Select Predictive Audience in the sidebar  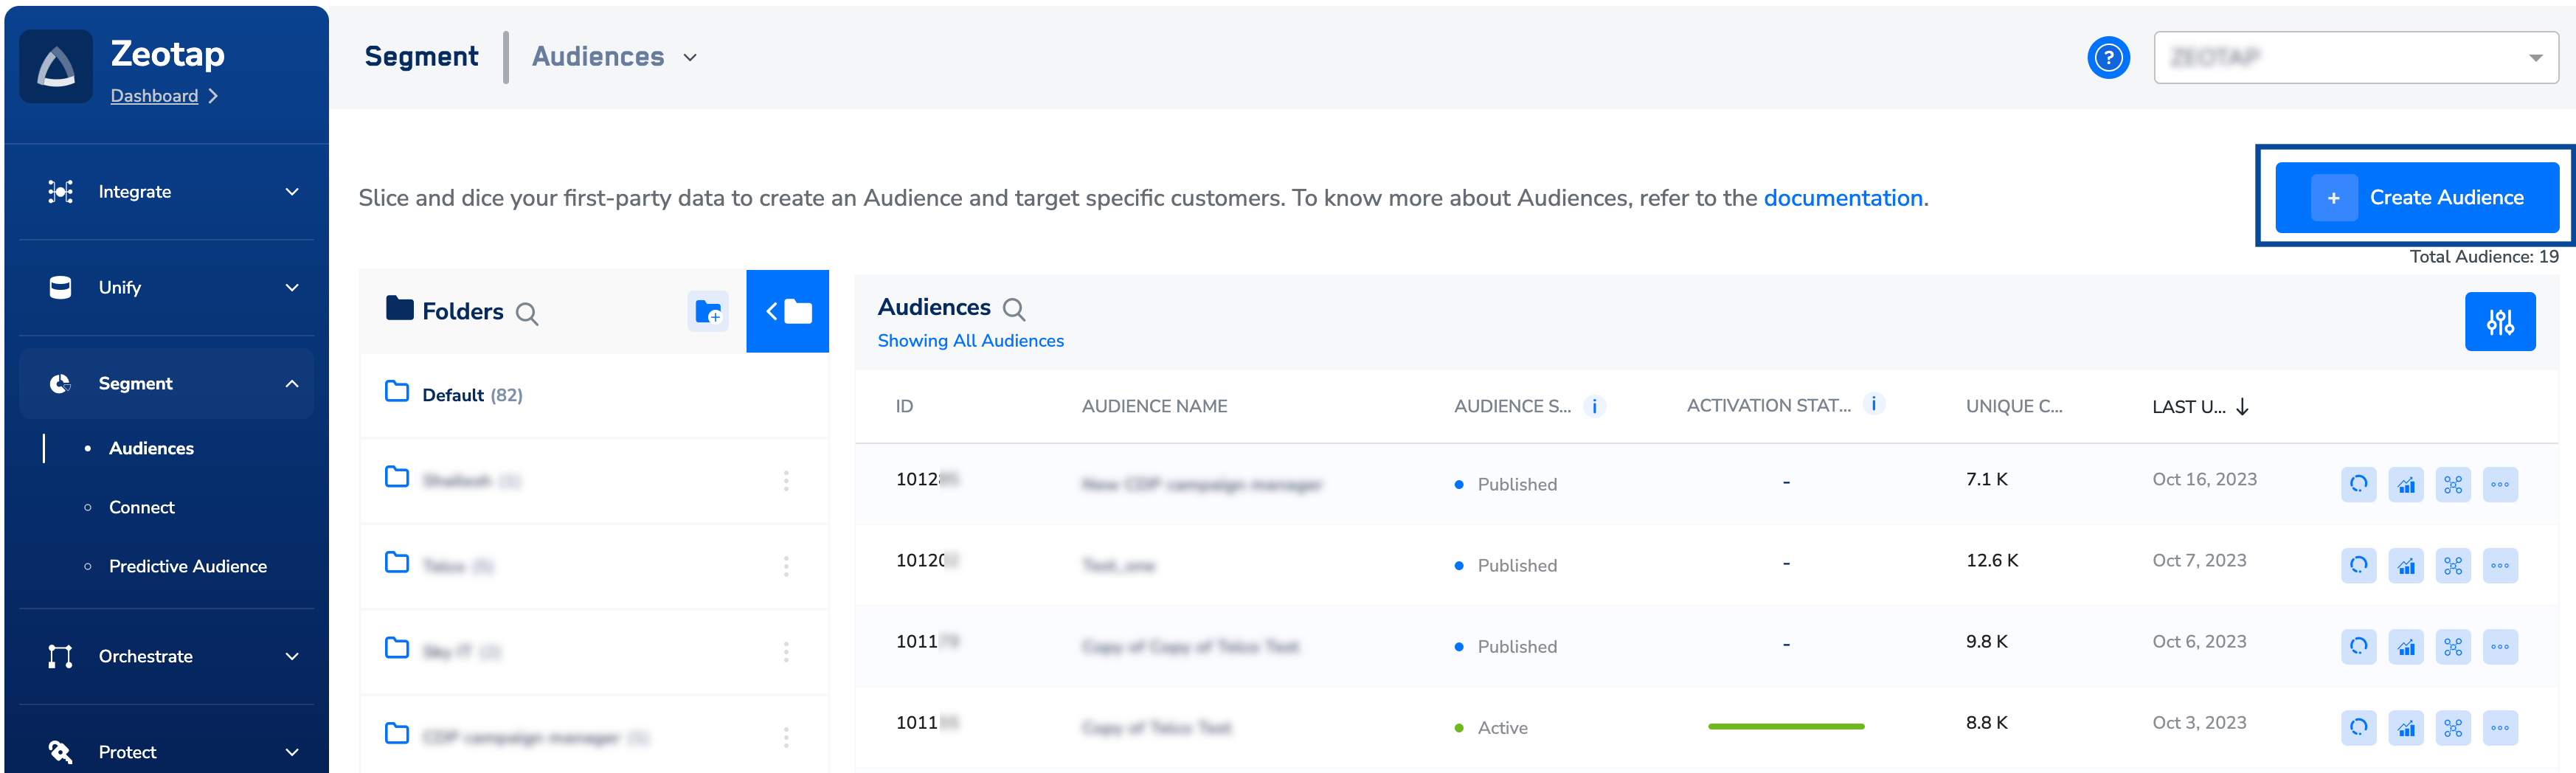[188, 567]
